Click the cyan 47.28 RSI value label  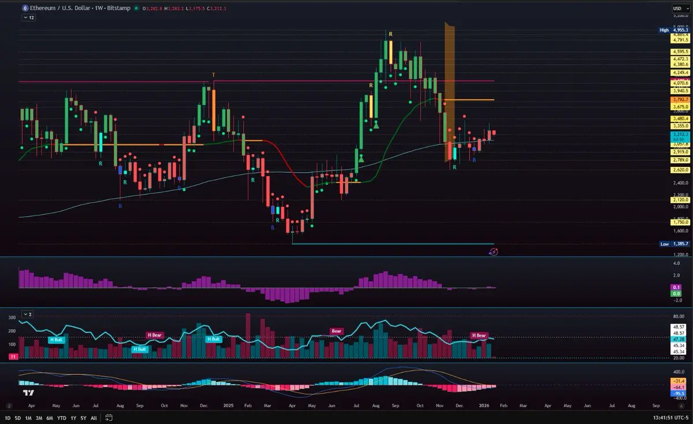coord(678,340)
